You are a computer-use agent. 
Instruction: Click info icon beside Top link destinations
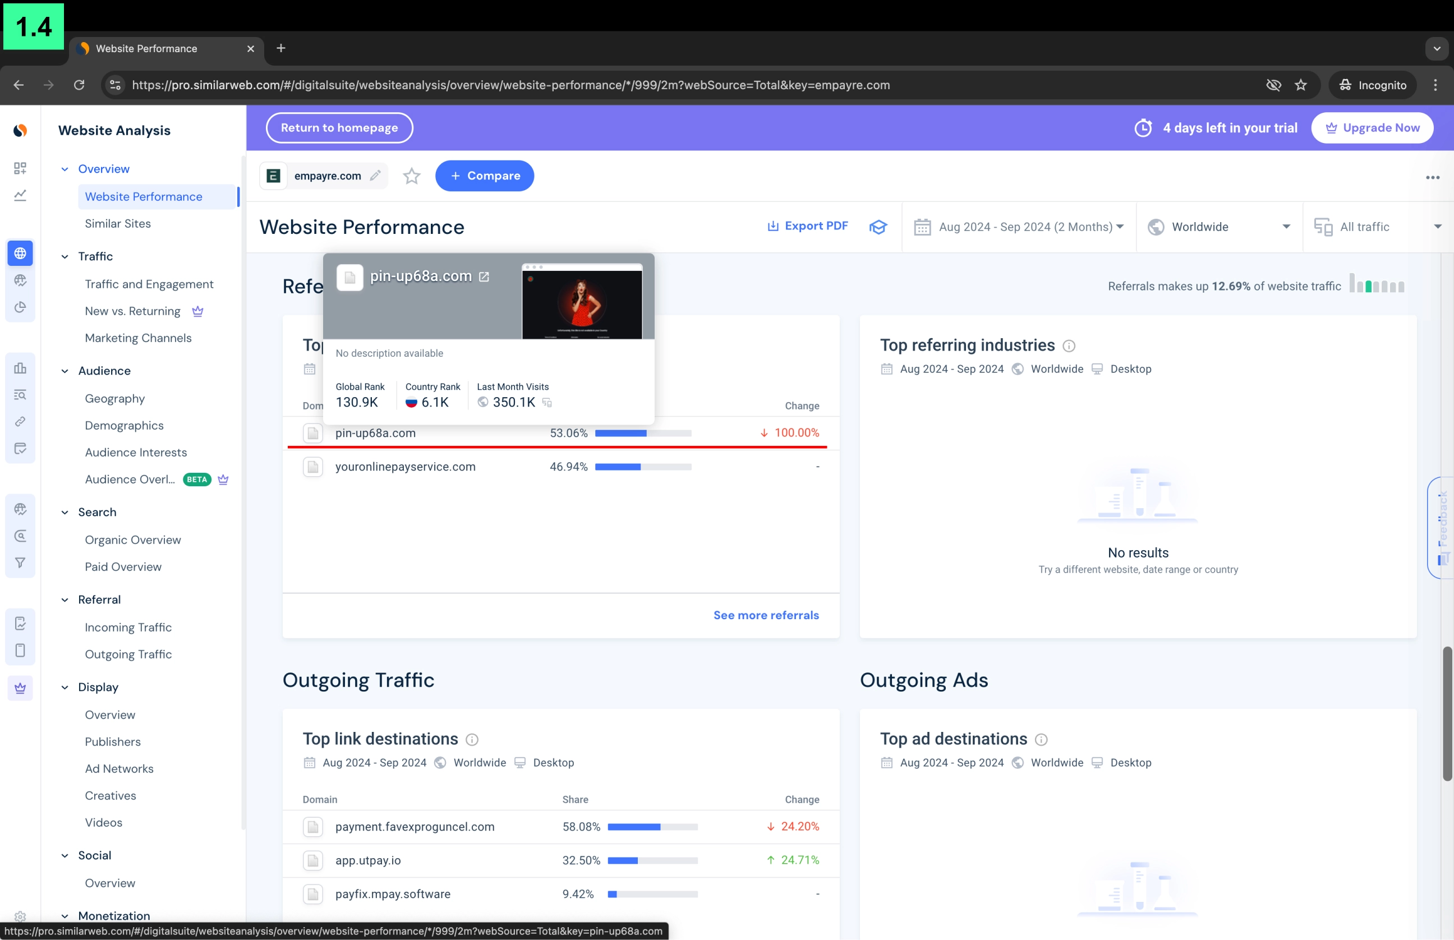[x=472, y=740]
